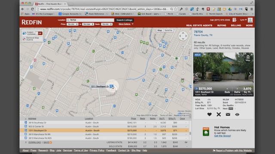Click the icon beside 3815 Manchaca Rd #8
This screenshot has width=275, height=154.
26,134
